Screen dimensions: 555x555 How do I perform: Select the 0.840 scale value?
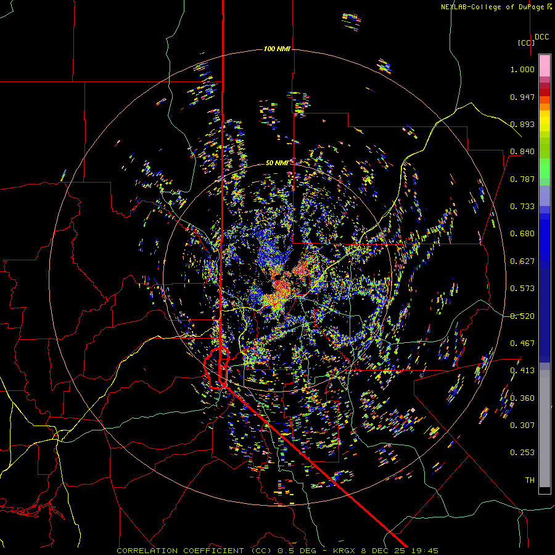pos(522,152)
